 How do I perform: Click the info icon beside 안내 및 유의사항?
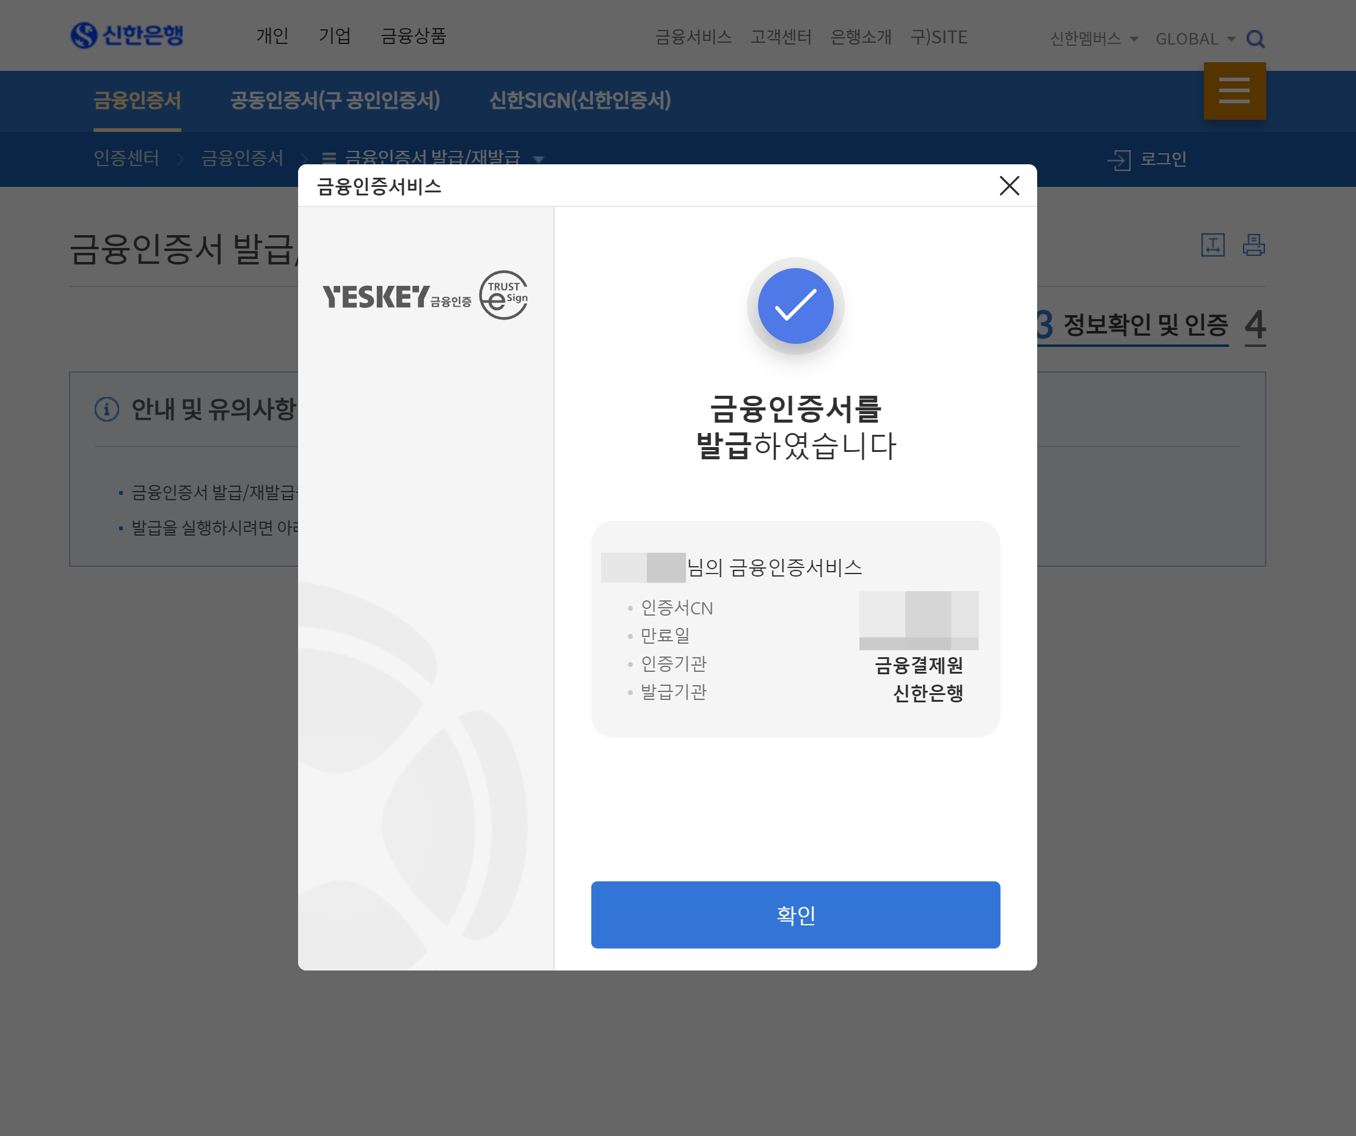(107, 409)
